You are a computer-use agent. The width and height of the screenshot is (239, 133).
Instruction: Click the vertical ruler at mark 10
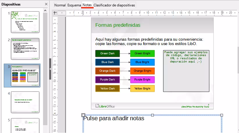point(55,81)
